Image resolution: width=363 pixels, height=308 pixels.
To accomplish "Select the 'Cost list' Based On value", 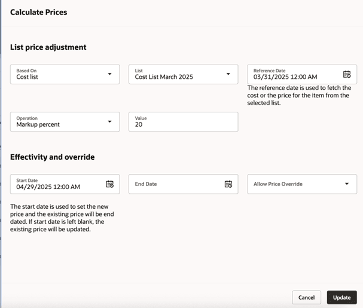I will (28, 77).
